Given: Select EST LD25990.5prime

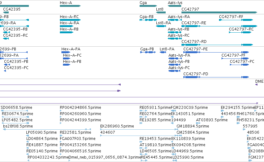Looking at the screenshot, I should pyautogui.click(x=175, y=160).
